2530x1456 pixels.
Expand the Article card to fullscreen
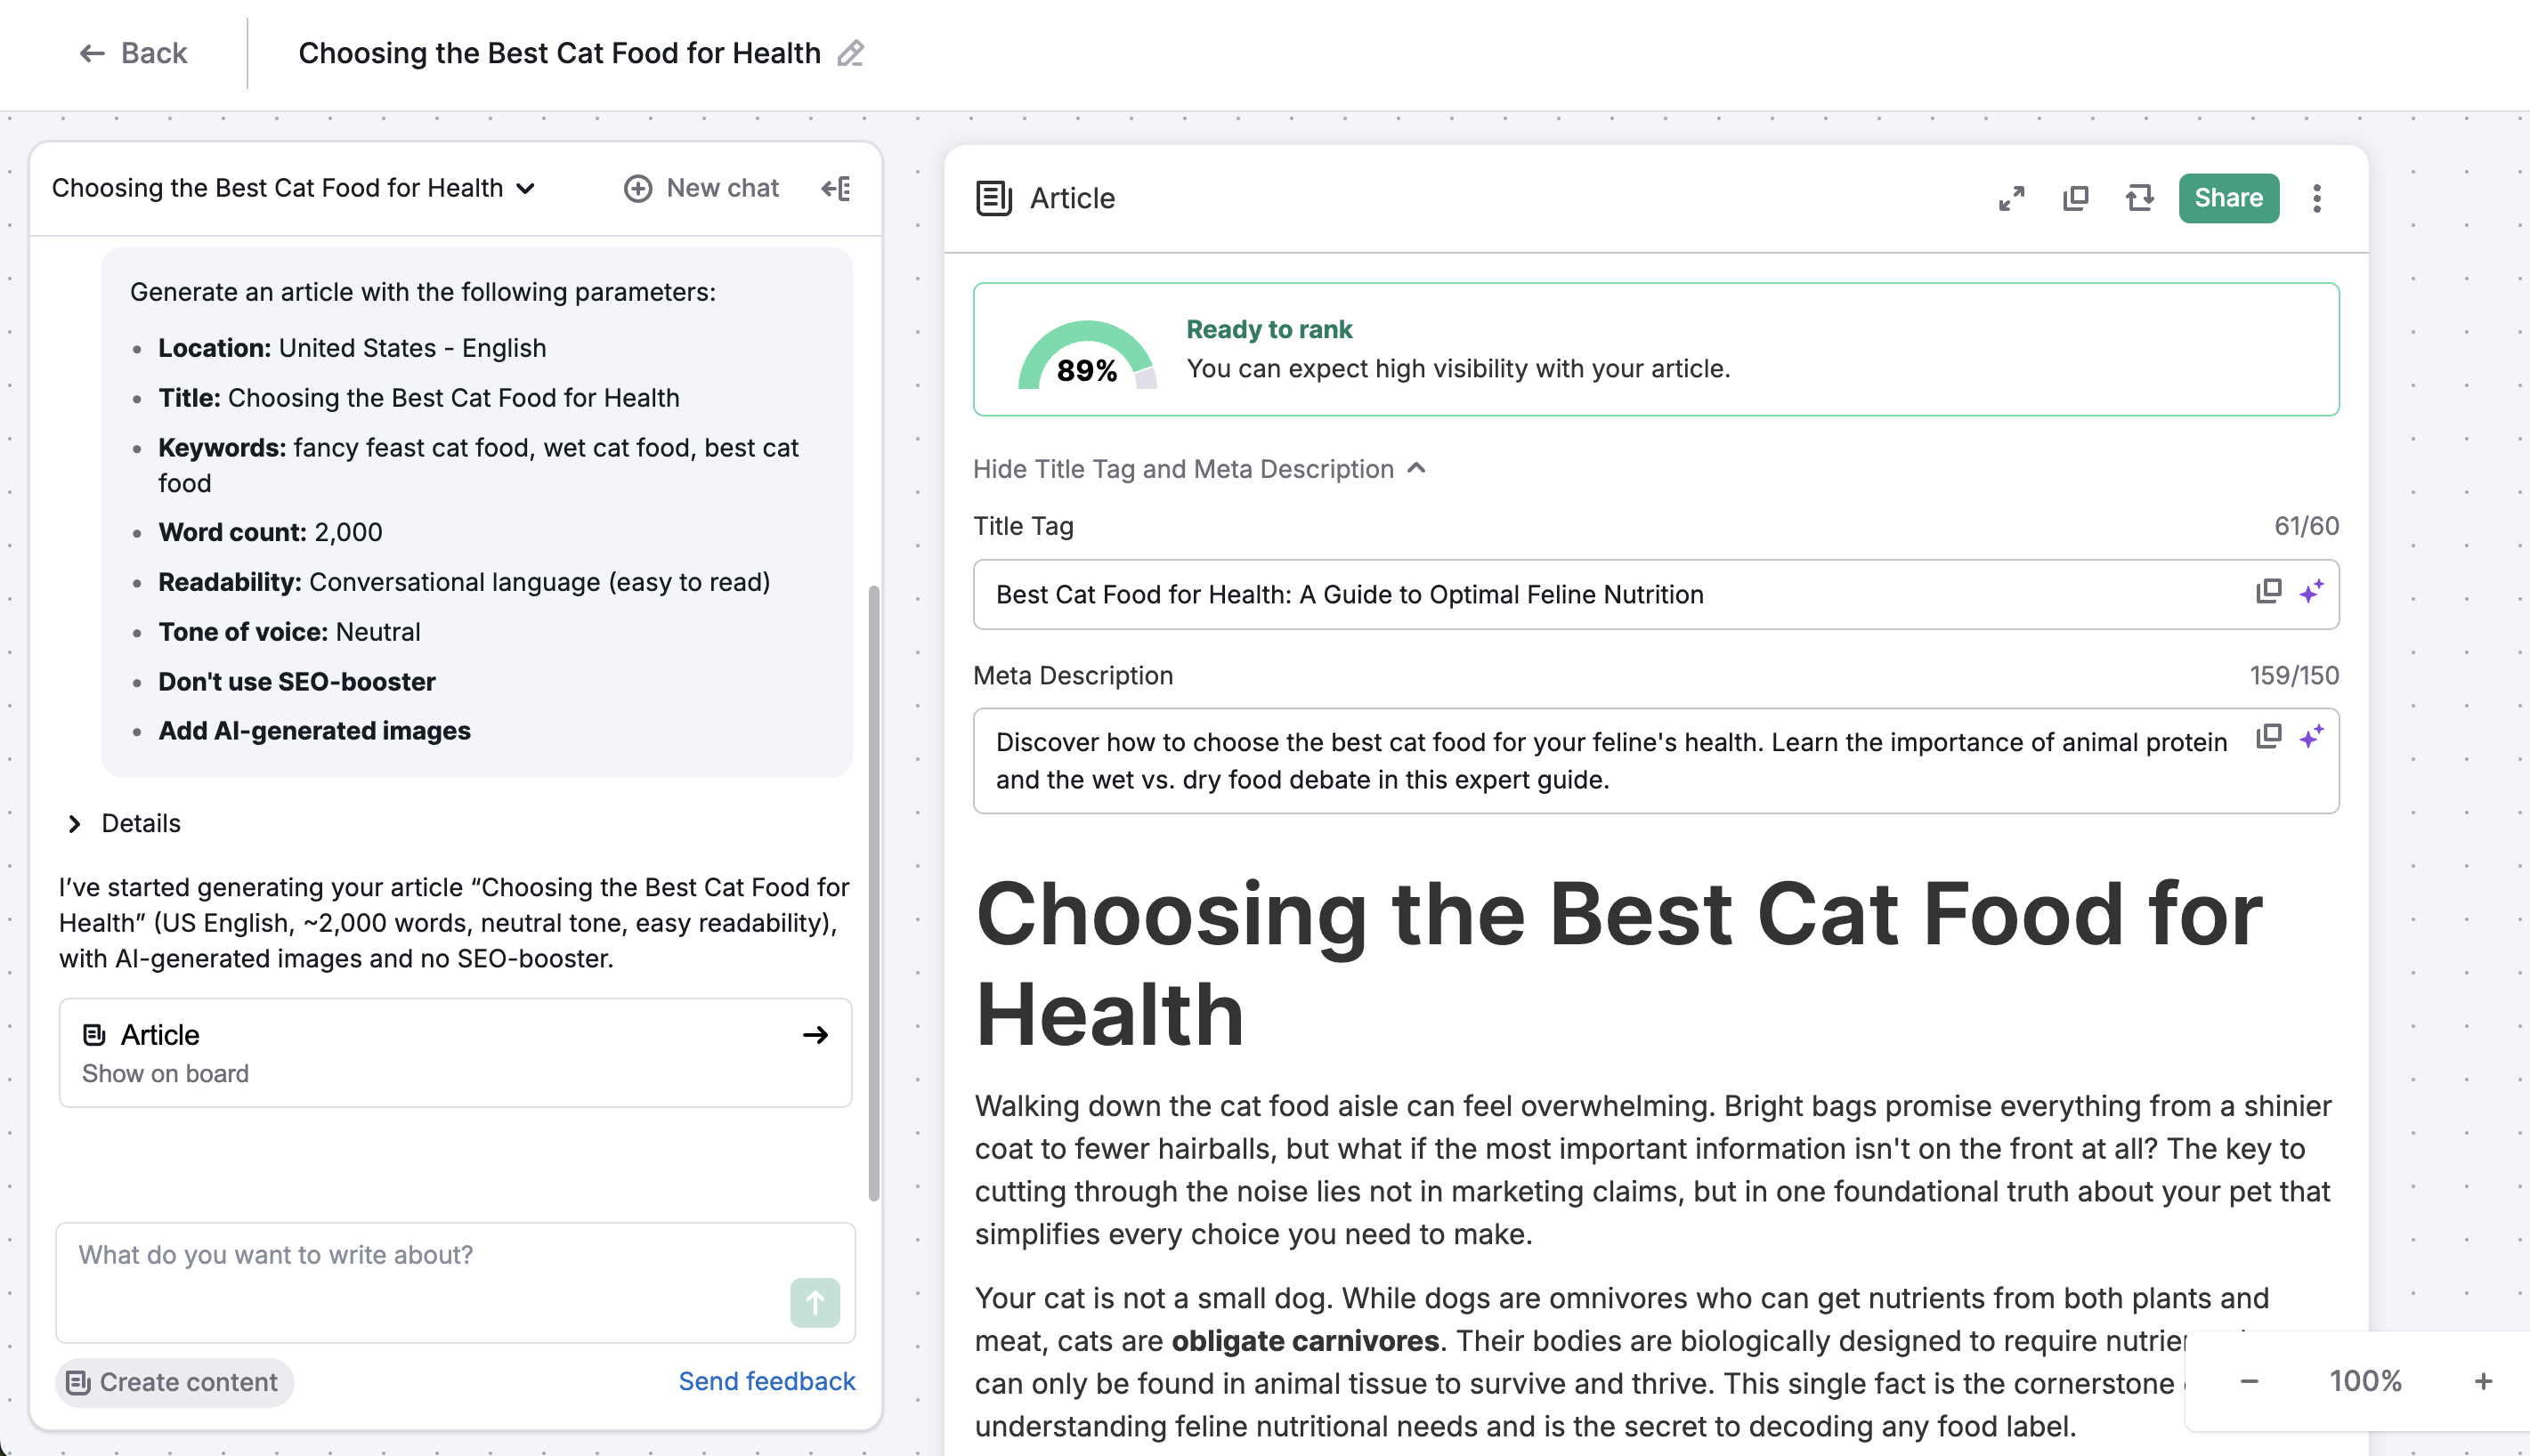[2011, 198]
